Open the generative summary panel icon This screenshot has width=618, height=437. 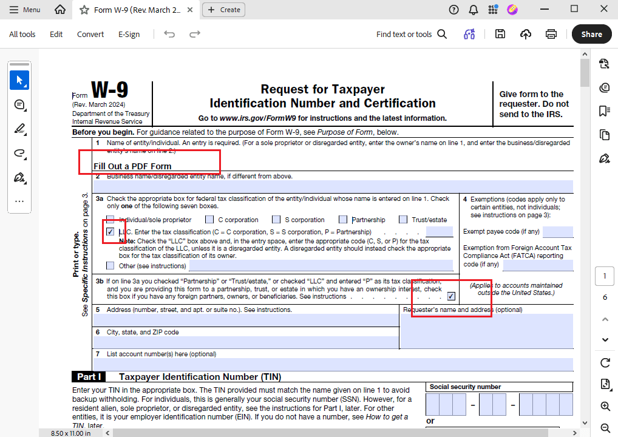(x=604, y=87)
